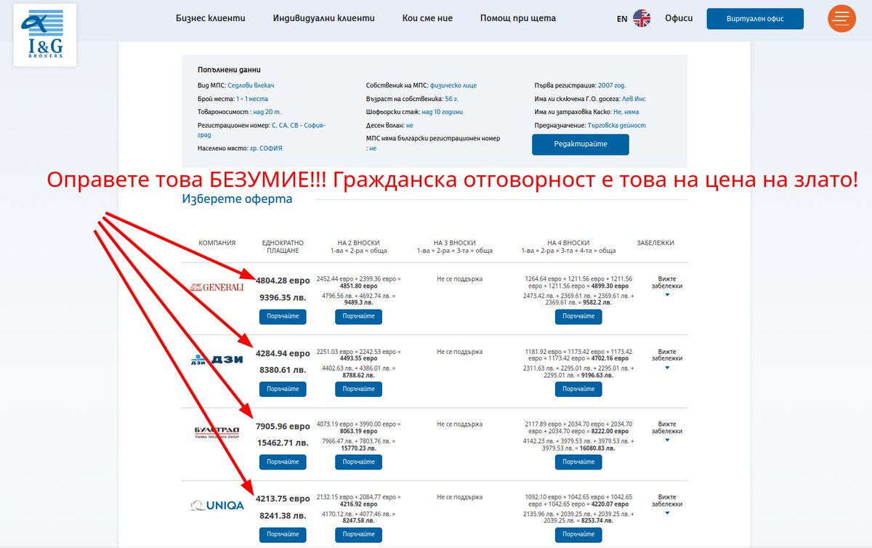Click the Булстрад company logo
This screenshot has height=548, width=872.
click(x=217, y=432)
